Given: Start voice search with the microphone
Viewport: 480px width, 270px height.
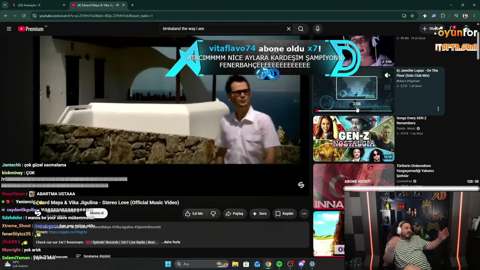Looking at the screenshot, I should tap(318, 29).
